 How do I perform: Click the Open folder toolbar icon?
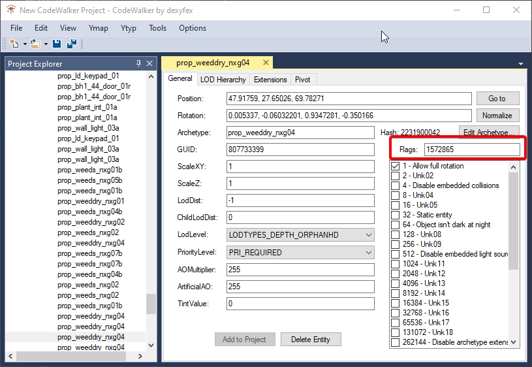pos(35,44)
